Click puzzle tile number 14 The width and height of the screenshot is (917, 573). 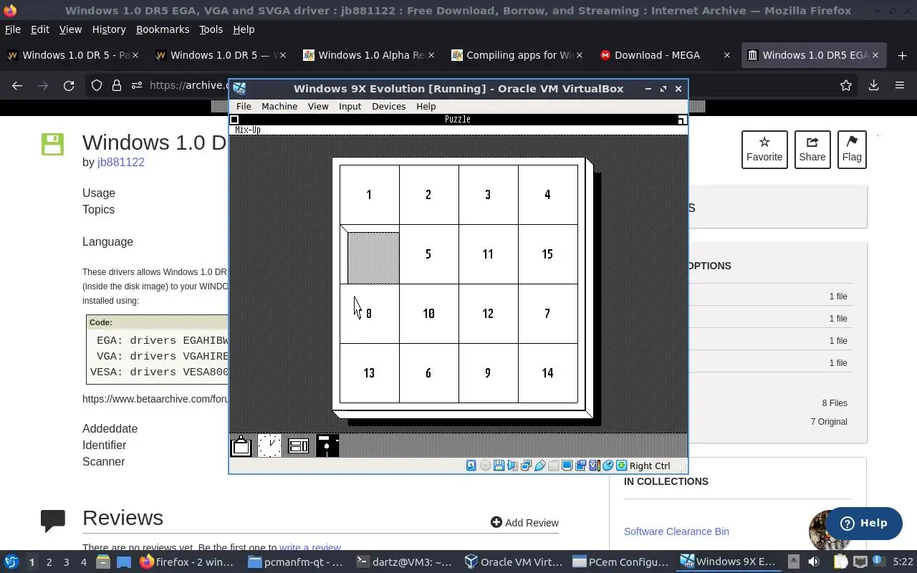click(547, 373)
